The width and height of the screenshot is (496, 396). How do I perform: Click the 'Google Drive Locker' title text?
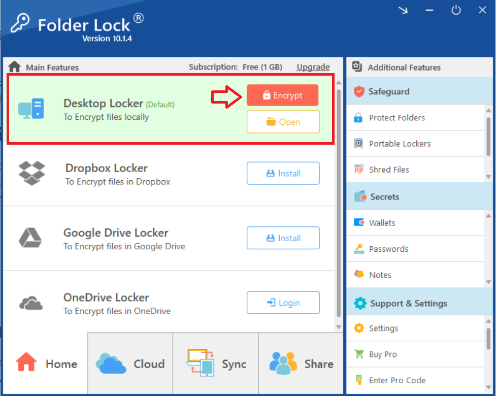click(116, 233)
